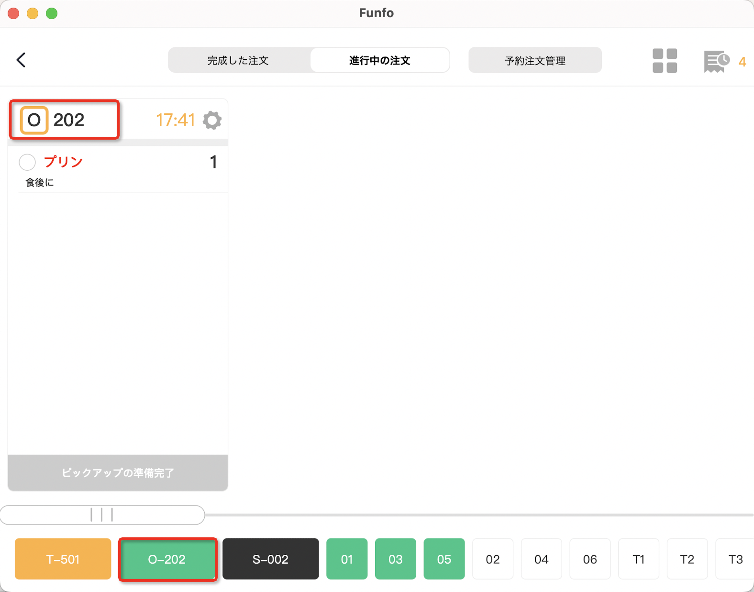Image resolution: width=754 pixels, height=592 pixels.
Task: Select table 02 button
Action: [x=493, y=559]
